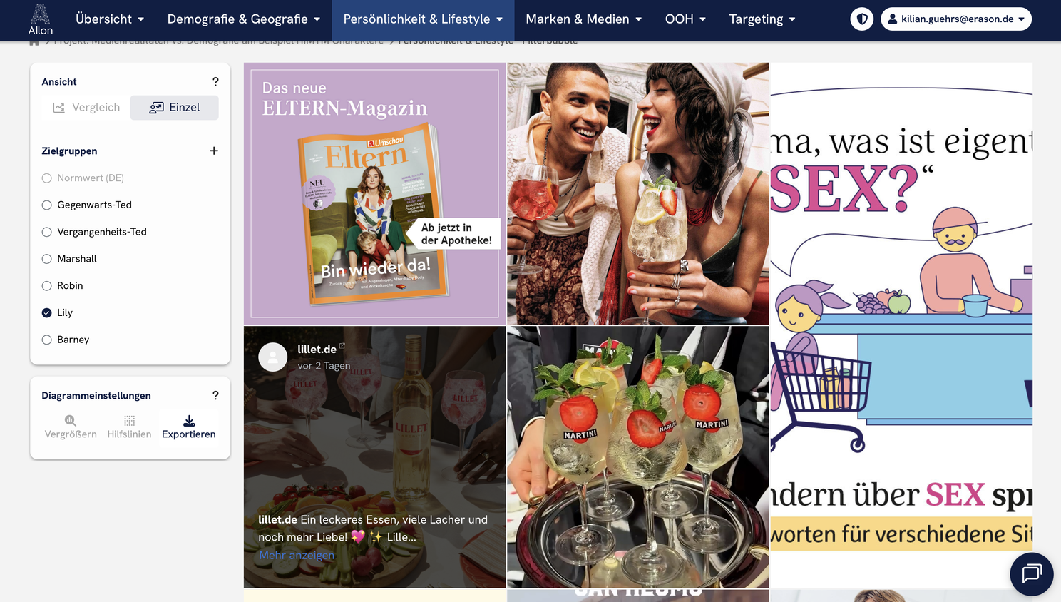Open the ELTERN-Magazin ad thumbnail

click(x=374, y=194)
